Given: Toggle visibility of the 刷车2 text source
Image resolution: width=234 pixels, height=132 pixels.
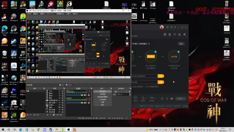Looking at the screenshot, I should point(60,96).
